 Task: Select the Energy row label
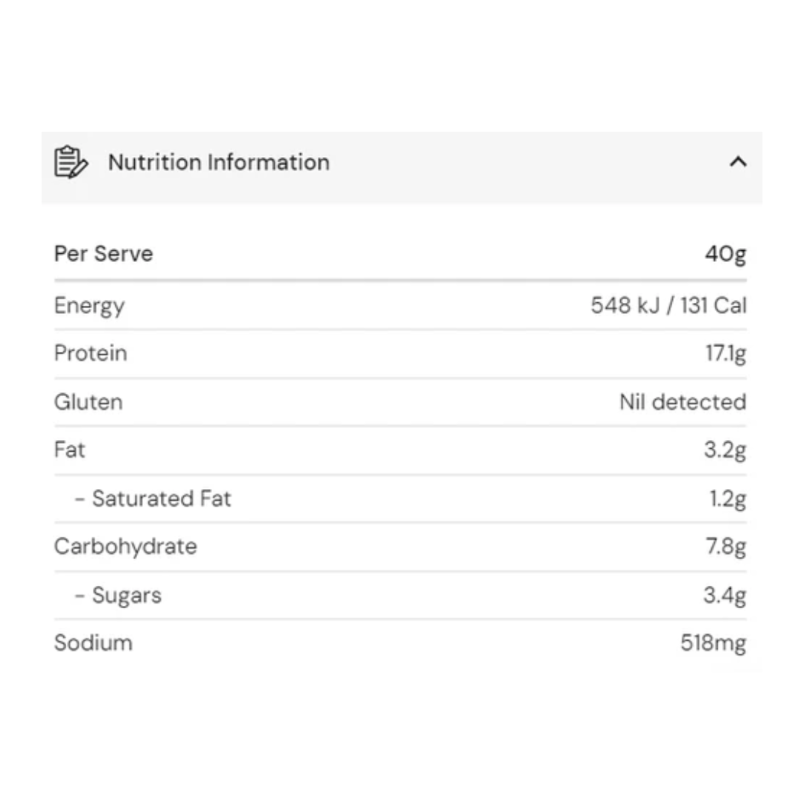coord(89,306)
